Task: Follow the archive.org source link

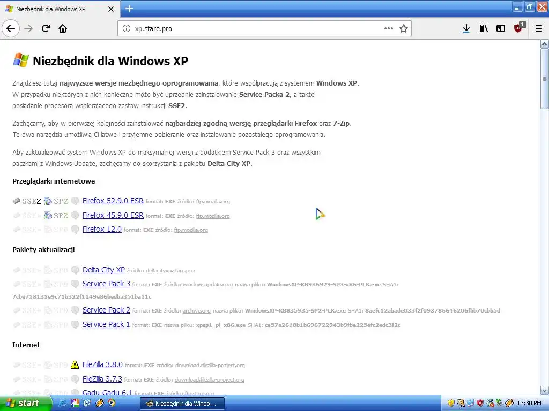Action: (x=197, y=311)
